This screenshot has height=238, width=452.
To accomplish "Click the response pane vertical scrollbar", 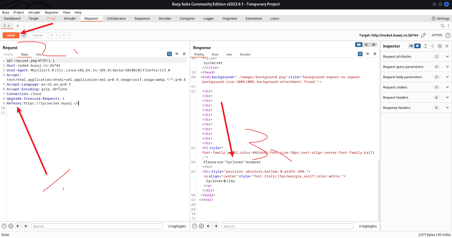I will 379,191.
